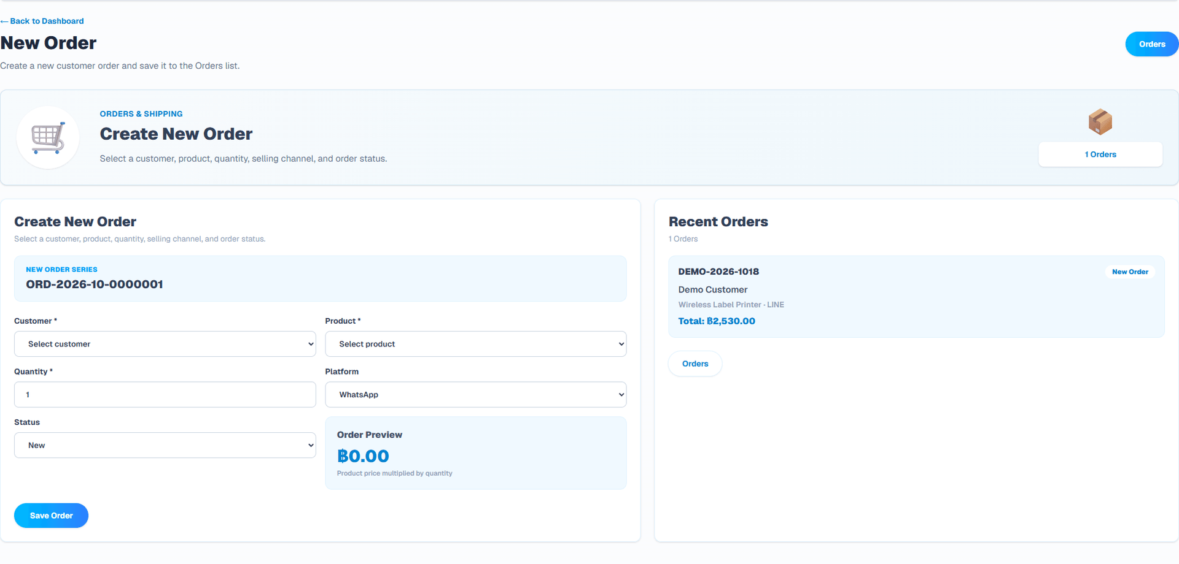The width and height of the screenshot is (1179, 564).
Task: Focus the Quantity input field
Action: 165,395
